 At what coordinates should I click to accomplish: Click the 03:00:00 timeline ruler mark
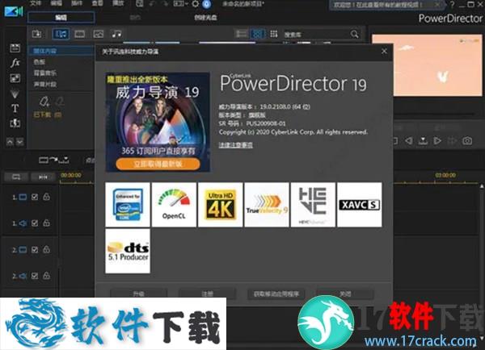pyautogui.click(x=445, y=175)
